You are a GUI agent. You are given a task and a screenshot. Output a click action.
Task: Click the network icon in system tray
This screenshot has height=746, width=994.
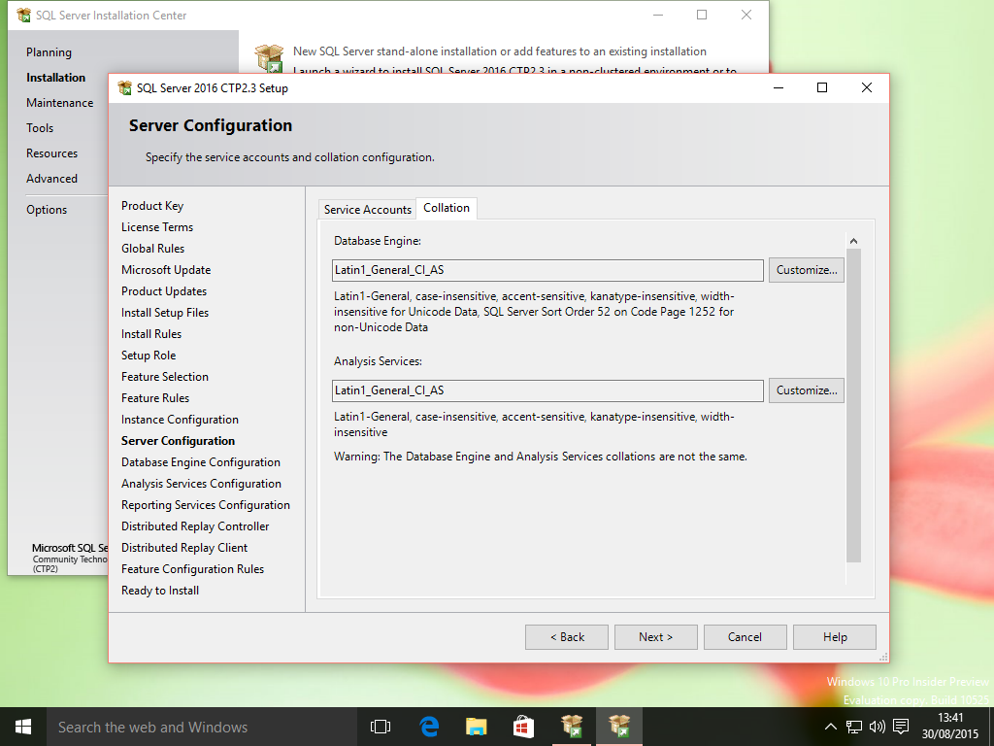[854, 726]
